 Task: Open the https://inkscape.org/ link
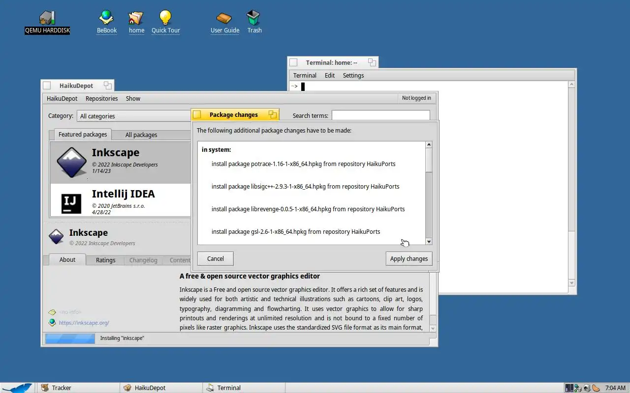coord(84,323)
